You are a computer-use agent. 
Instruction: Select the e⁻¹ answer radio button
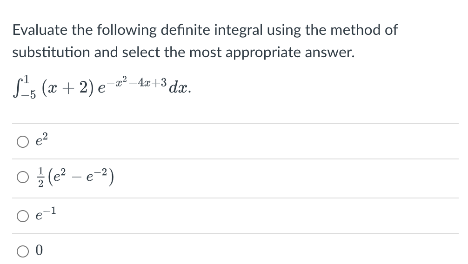pyautogui.click(x=23, y=216)
